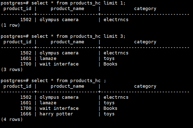This screenshot has height=128, width=193.
Task: Click product ID 1700 in four-row result
Action: click(26, 108)
